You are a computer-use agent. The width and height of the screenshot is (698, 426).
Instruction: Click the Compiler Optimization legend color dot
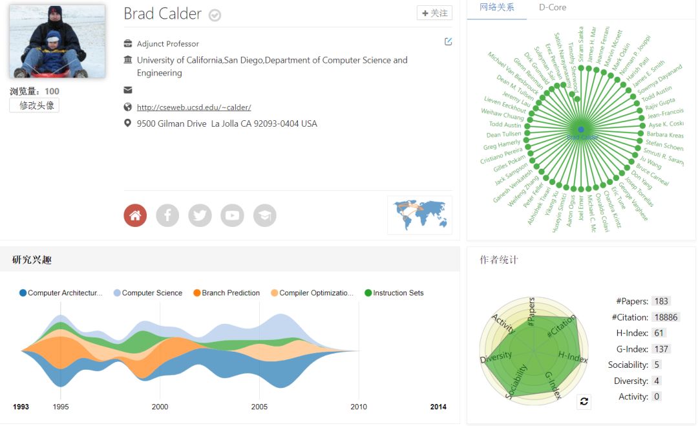point(274,293)
